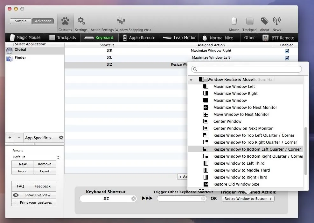Screen dimensions: 314x223
Task: Select Finder in application list
Action: pos(35,58)
